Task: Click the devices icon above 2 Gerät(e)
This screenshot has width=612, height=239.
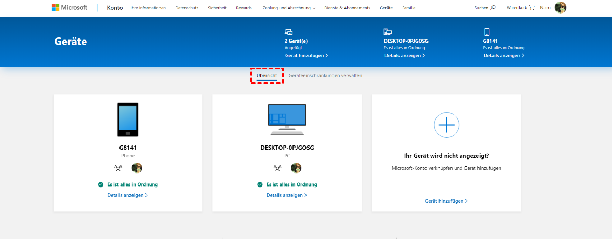Action: click(x=288, y=32)
